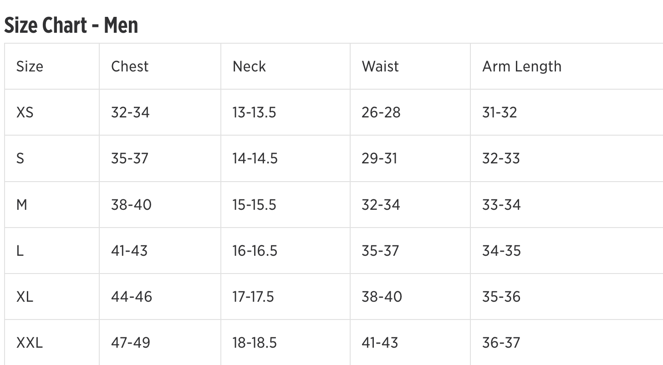This screenshot has width=663, height=365.
Task: Select waist measurement 38-40 for XL
Action: point(382,297)
